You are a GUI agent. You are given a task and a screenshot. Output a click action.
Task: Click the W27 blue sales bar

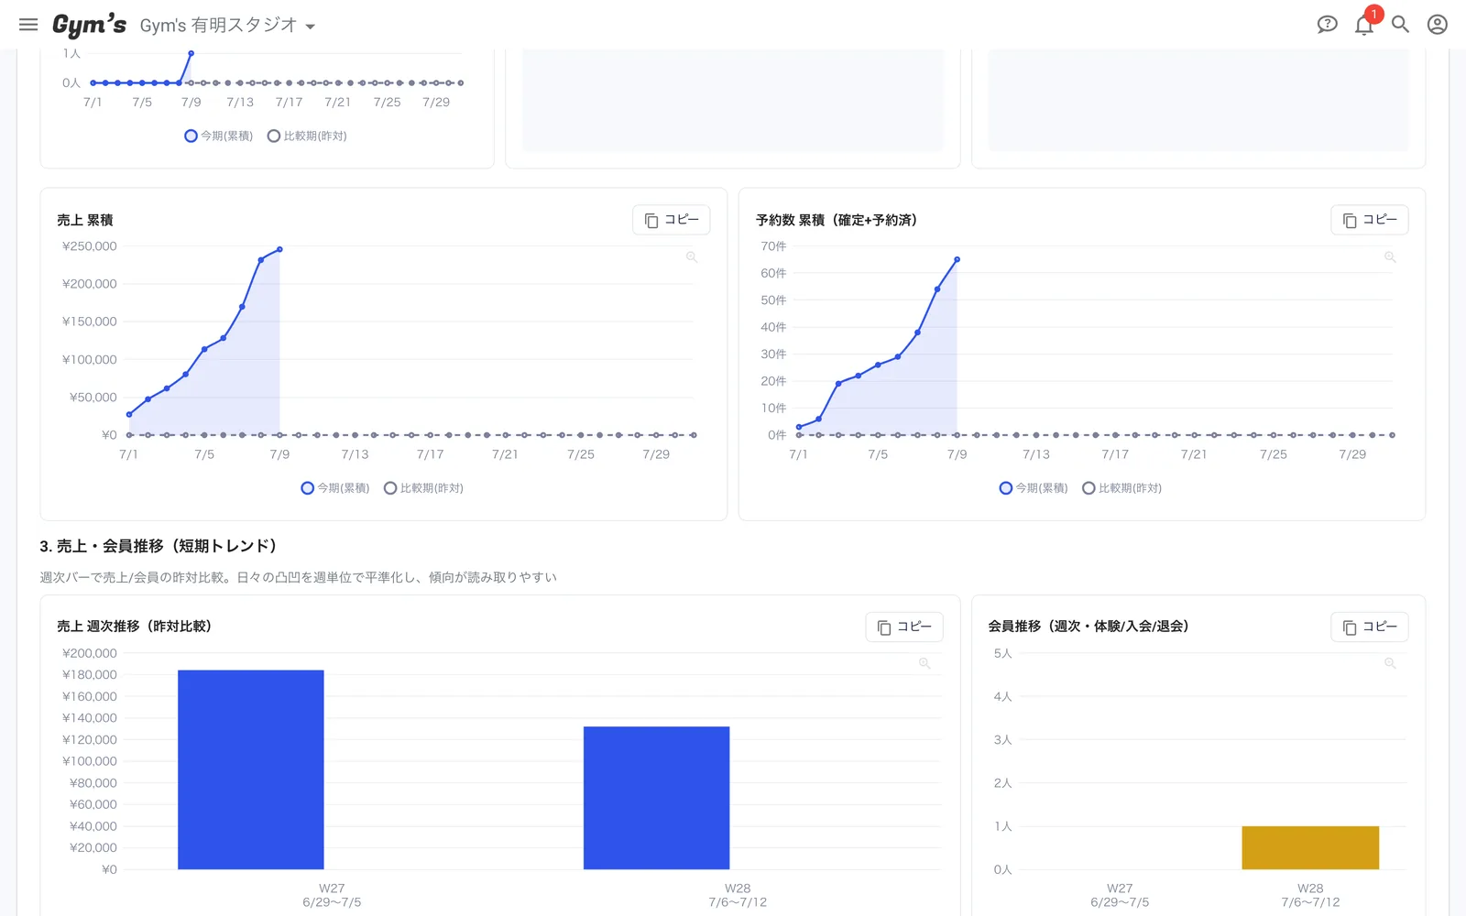click(x=251, y=769)
